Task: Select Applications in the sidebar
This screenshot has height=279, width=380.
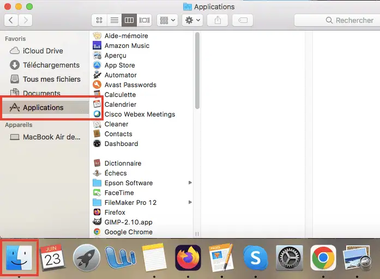Action: 46,107
